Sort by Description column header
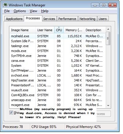Screen dimensions: 123x134 pyautogui.click(x=95, y=30)
